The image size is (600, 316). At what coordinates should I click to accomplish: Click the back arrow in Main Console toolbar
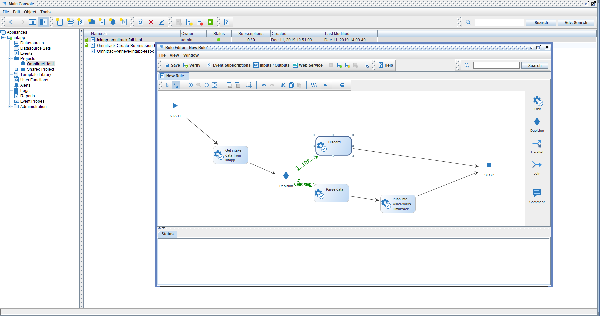pyautogui.click(x=11, y=22)
